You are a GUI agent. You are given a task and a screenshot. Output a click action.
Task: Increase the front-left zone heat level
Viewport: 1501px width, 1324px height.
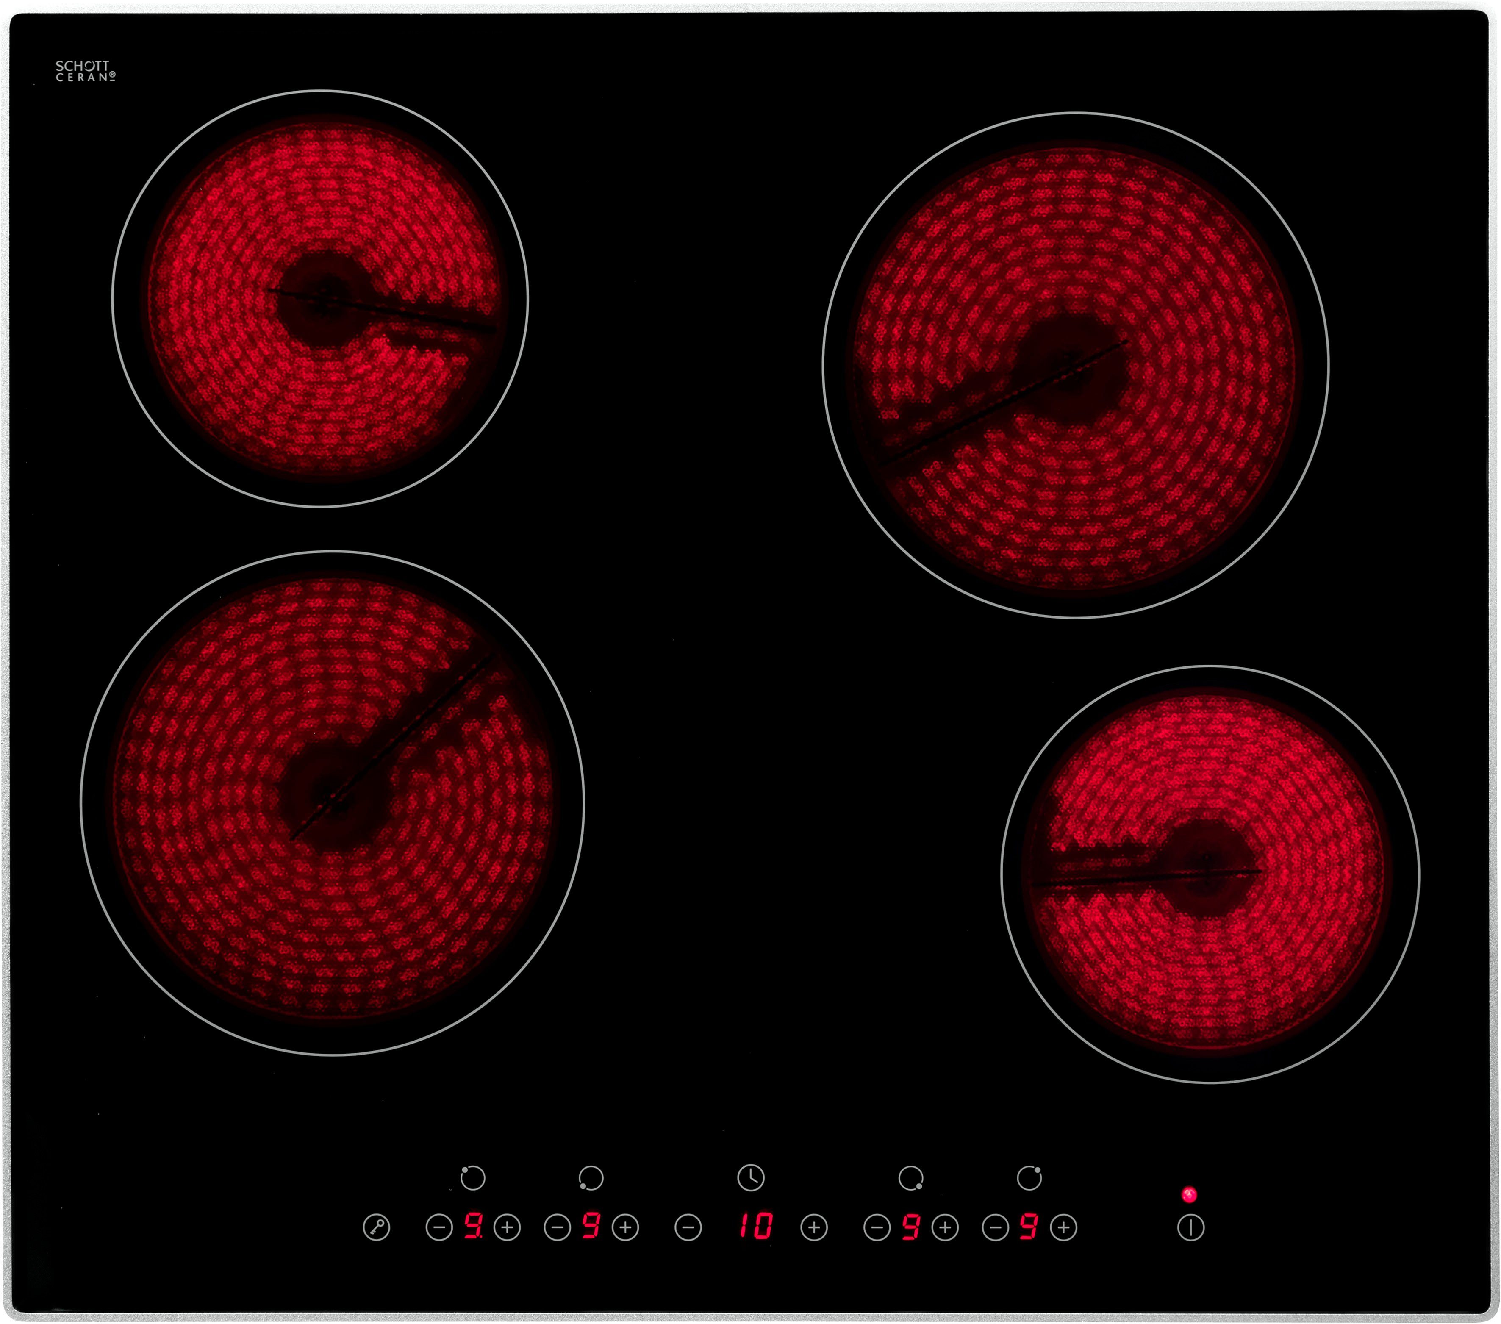tap(625, 1227)
